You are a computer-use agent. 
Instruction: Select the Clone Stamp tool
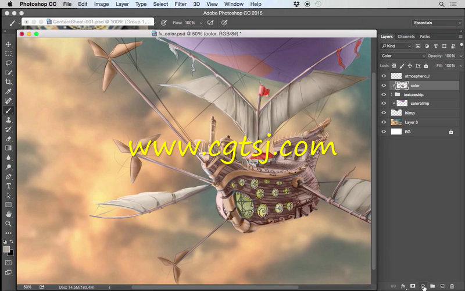(x=8, y=120)
